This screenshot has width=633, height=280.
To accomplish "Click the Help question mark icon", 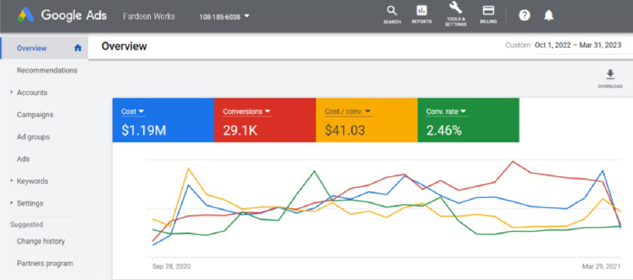I will tap(524, 16).
